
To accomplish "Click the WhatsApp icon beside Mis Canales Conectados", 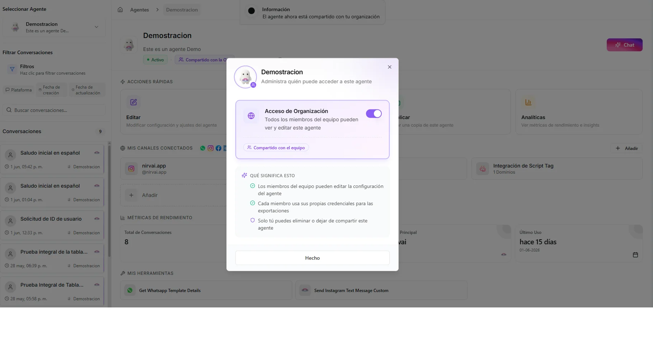I will click(x=203, y=148).
